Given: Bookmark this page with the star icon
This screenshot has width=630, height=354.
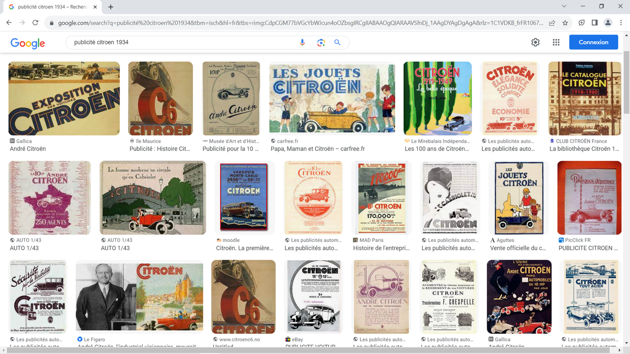Looking at the screenshot, I should pos(565,23).
